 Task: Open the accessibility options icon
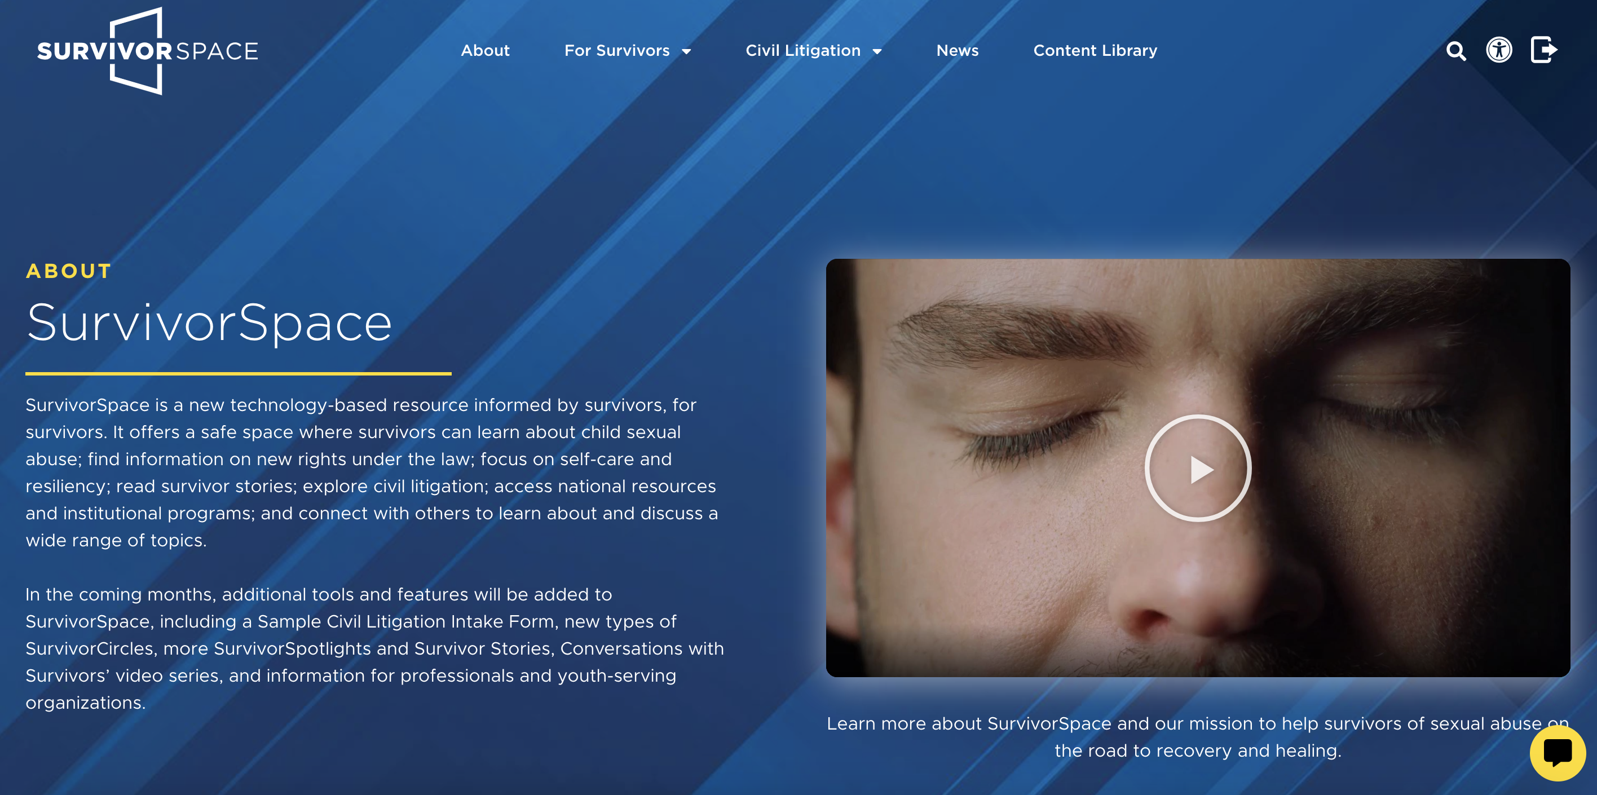[x=1499, y=50]
